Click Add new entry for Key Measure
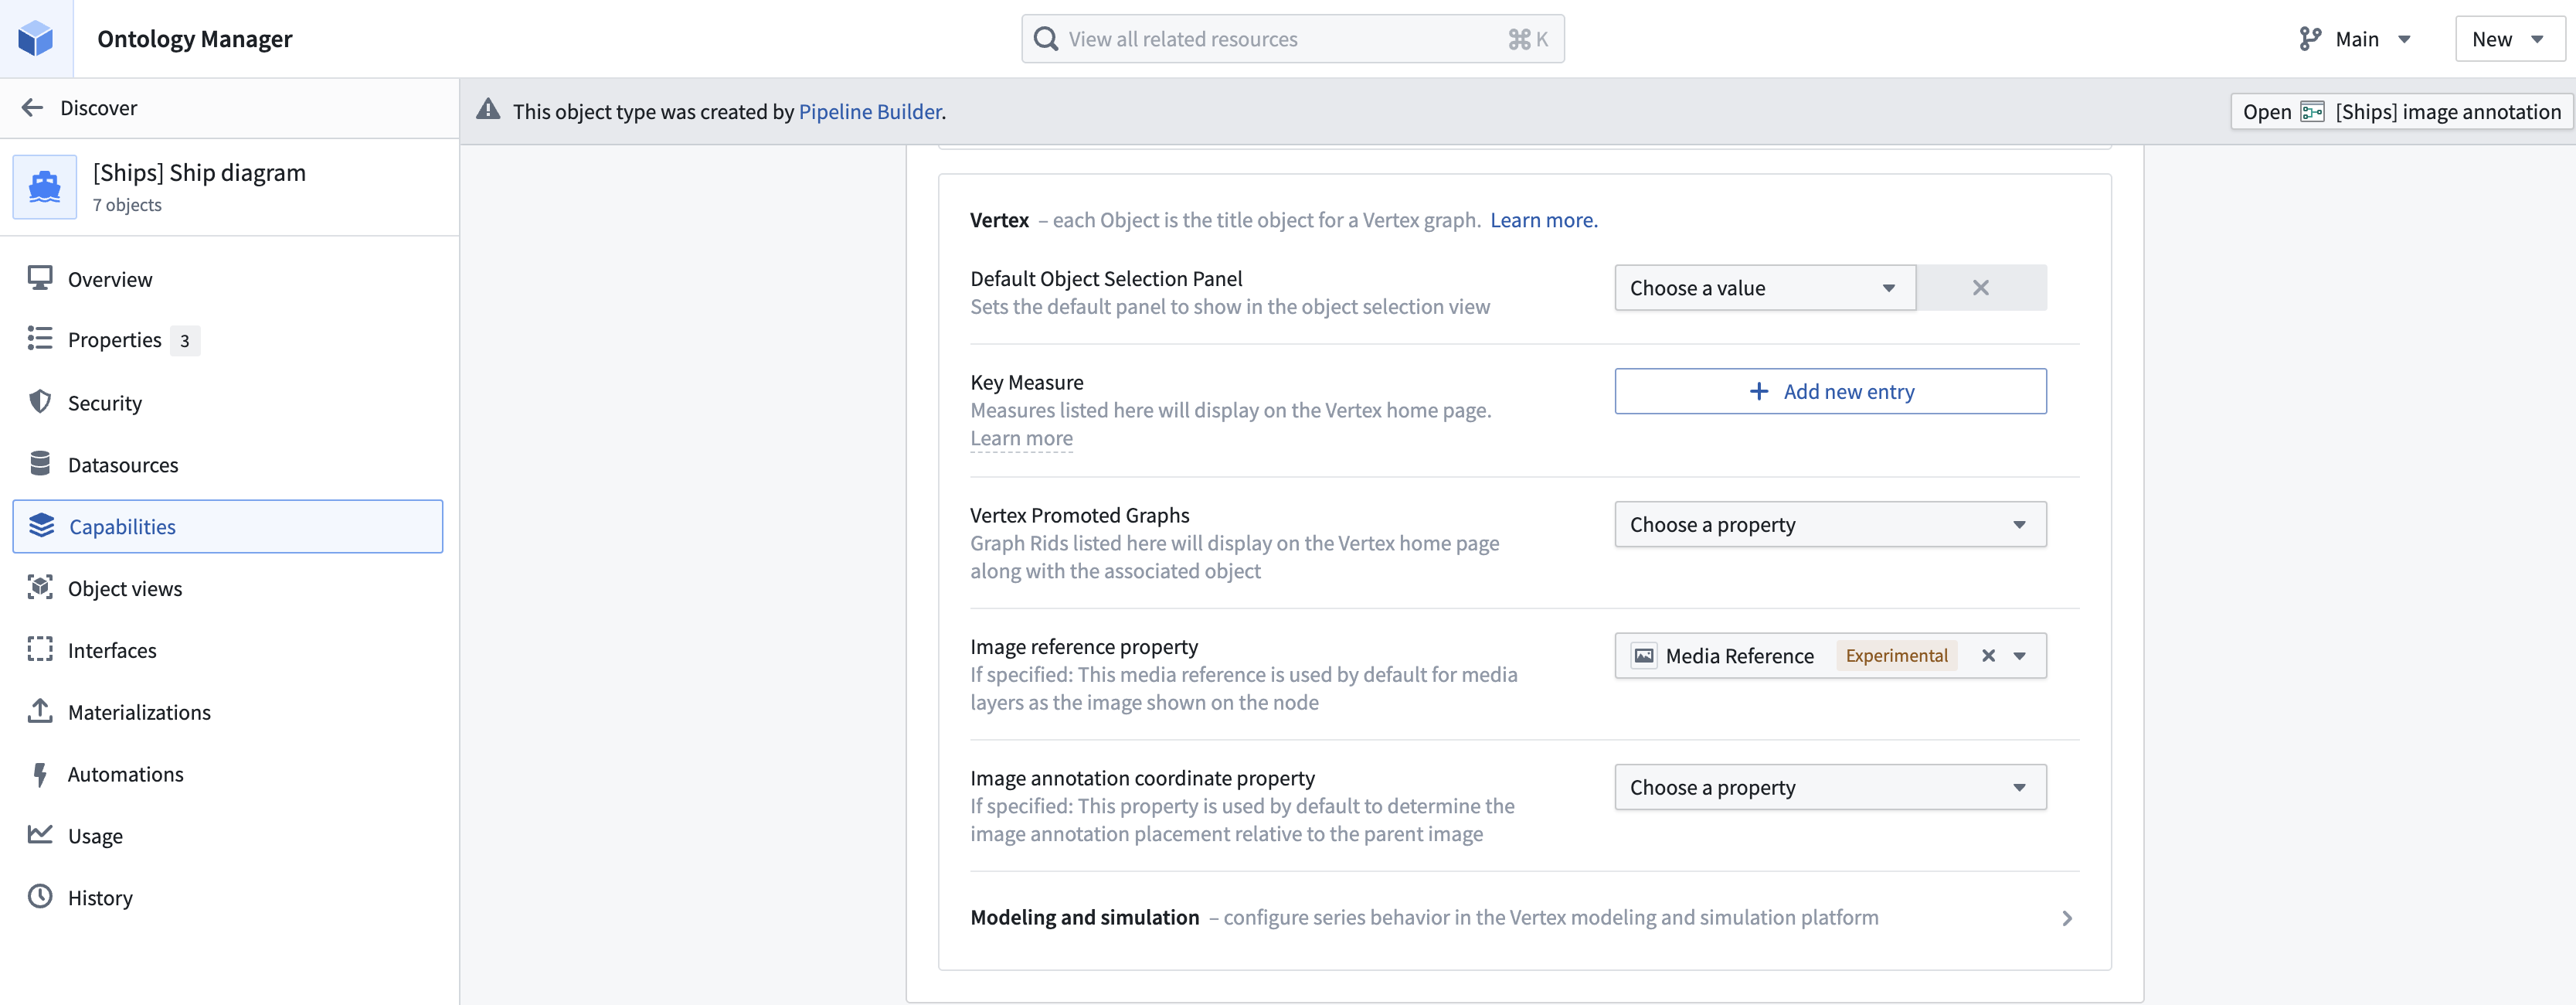The image size is (2576, 1005). coord(1830,391)
